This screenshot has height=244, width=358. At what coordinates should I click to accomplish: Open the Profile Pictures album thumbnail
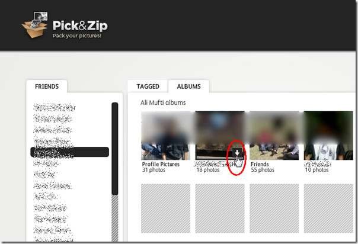166,135
